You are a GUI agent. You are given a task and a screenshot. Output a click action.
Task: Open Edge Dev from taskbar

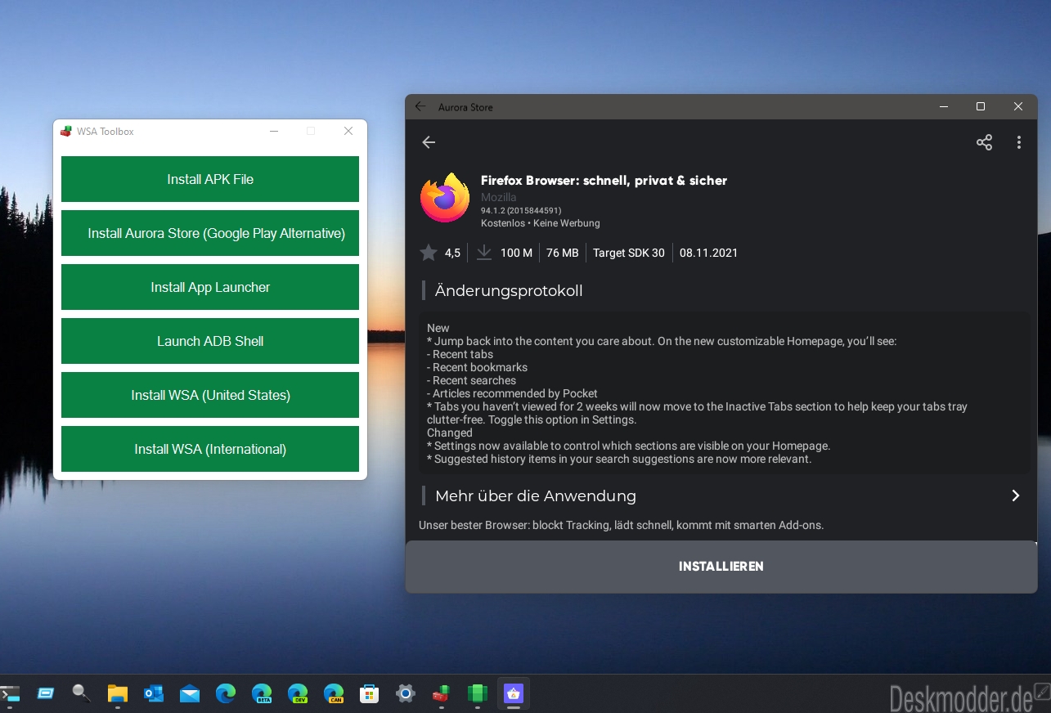298,694
